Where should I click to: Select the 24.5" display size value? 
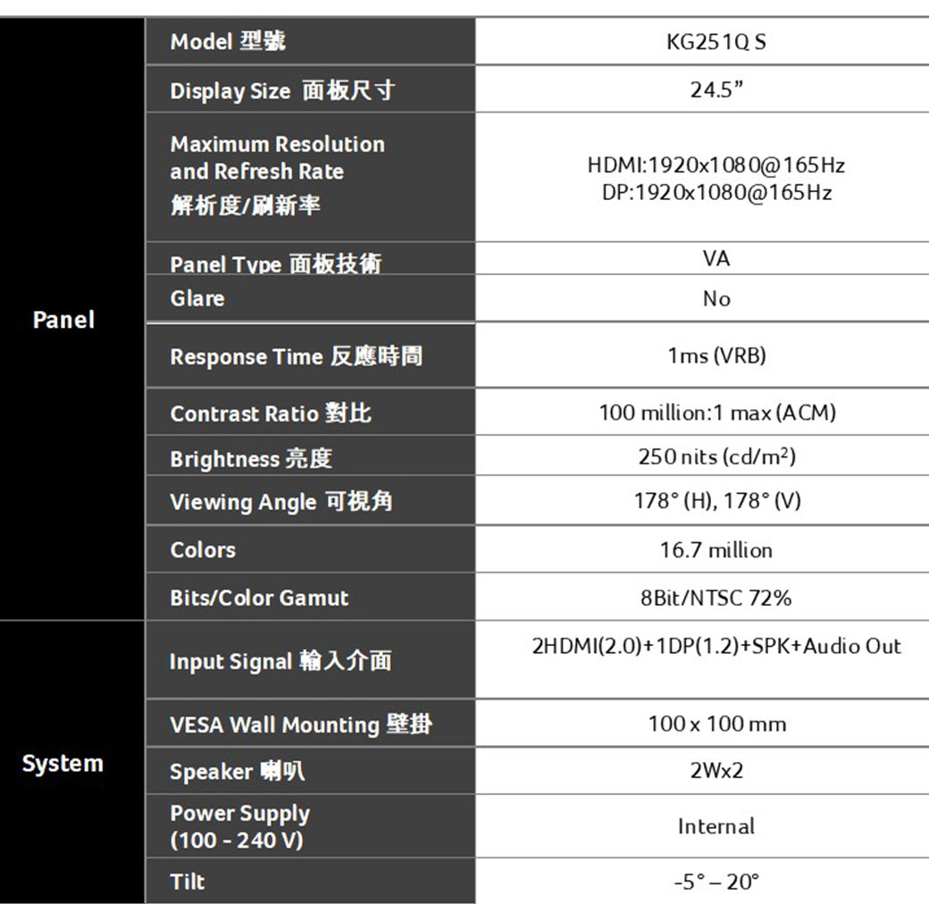click(716, 90)
